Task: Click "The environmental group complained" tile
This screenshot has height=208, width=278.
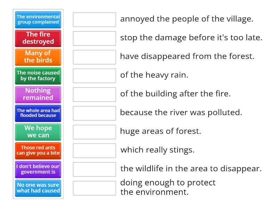Action: tap(38, 20)
